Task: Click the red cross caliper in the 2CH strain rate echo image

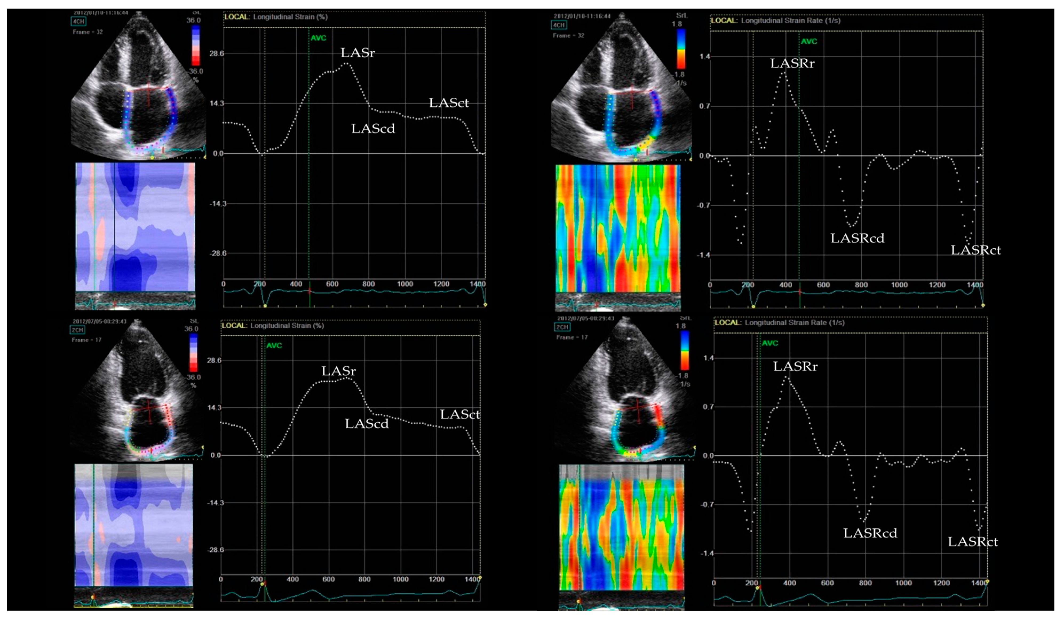Action: [x=637, y=407]
